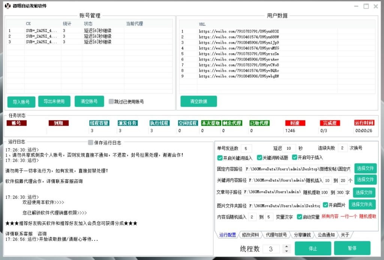The height and width of the screenshot is (260, 384).
Task: Disable the 开启关键词插入 checkbox
Action: point(219,158)
